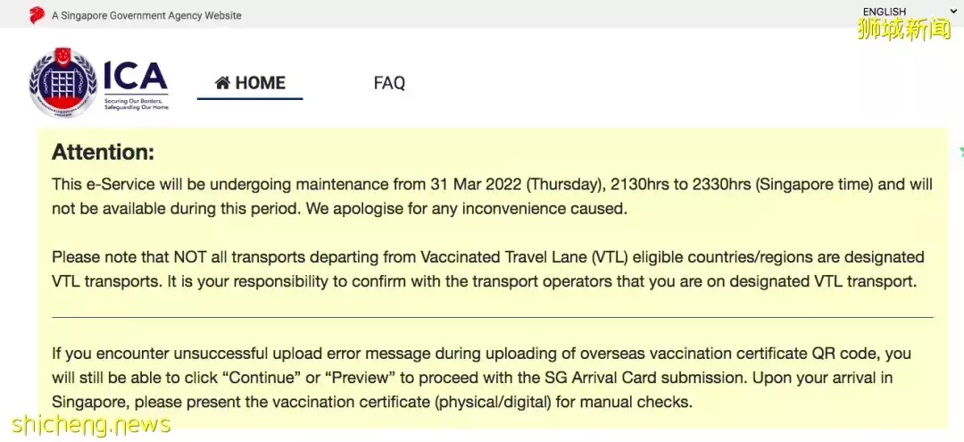Click the maintenance schedule notice paragraph
Viewport: 964px width, 442px height.
coord(492,196)
